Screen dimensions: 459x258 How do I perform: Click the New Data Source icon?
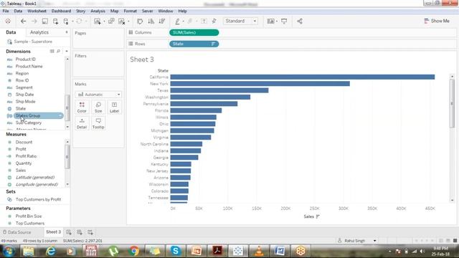click(55, 21)
